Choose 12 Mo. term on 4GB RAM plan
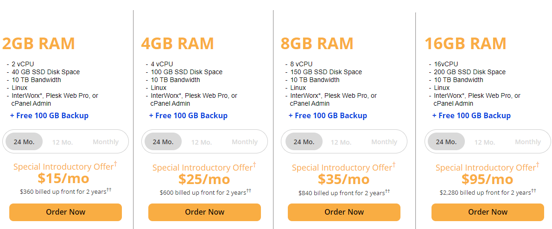Screen dimensions: 552x229 point(202,142)
